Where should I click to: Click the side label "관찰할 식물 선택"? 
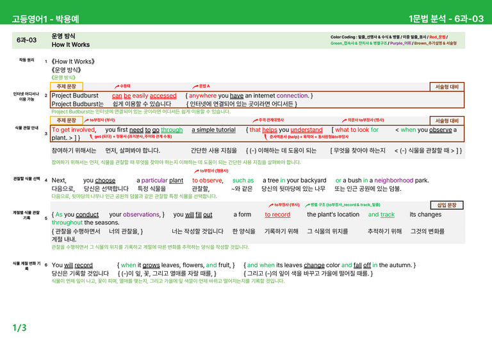(27, 179)
